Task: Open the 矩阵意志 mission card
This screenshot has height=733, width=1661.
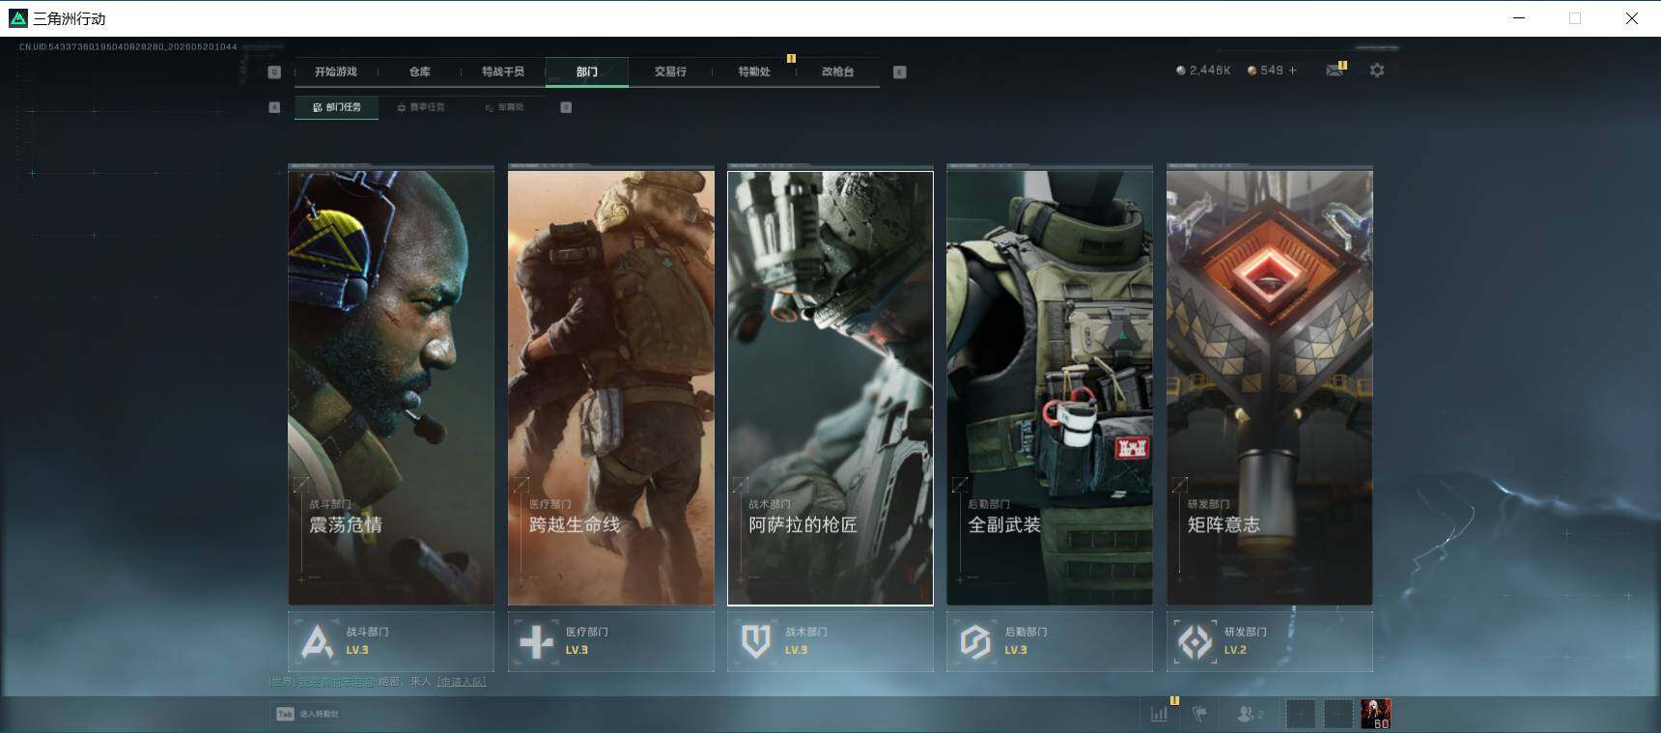Action: tap(1270, 386)
